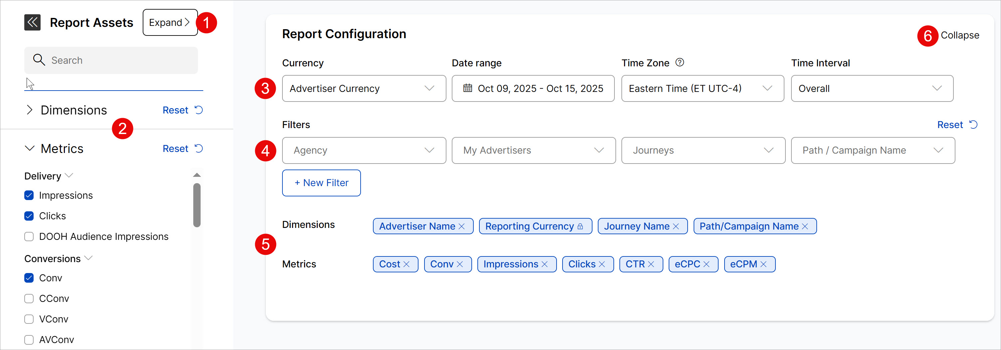This screenshot has height=350, width=1001.
Task: Click the calendar icon in Date range
Action: (467, 88)
